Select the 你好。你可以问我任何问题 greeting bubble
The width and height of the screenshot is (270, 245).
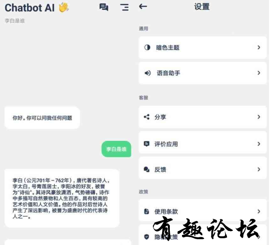(x=42, y=118)
